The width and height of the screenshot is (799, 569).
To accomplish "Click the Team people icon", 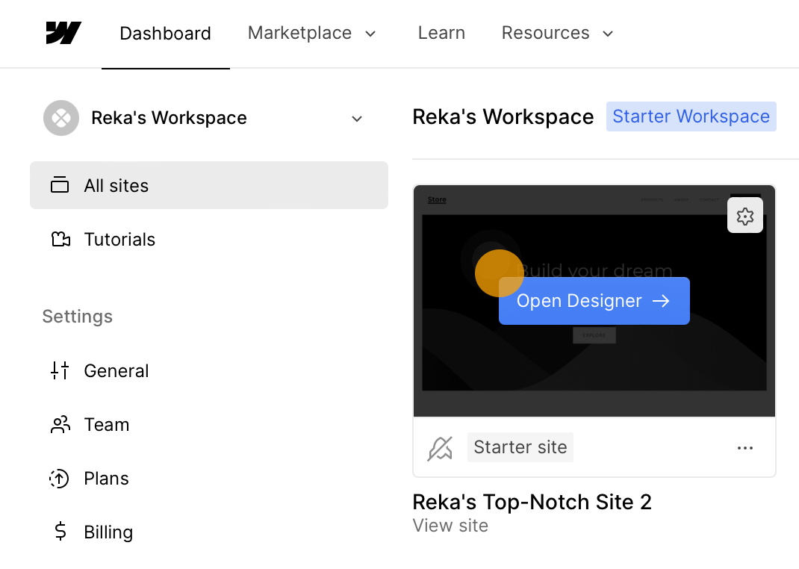I will (60, 424).
